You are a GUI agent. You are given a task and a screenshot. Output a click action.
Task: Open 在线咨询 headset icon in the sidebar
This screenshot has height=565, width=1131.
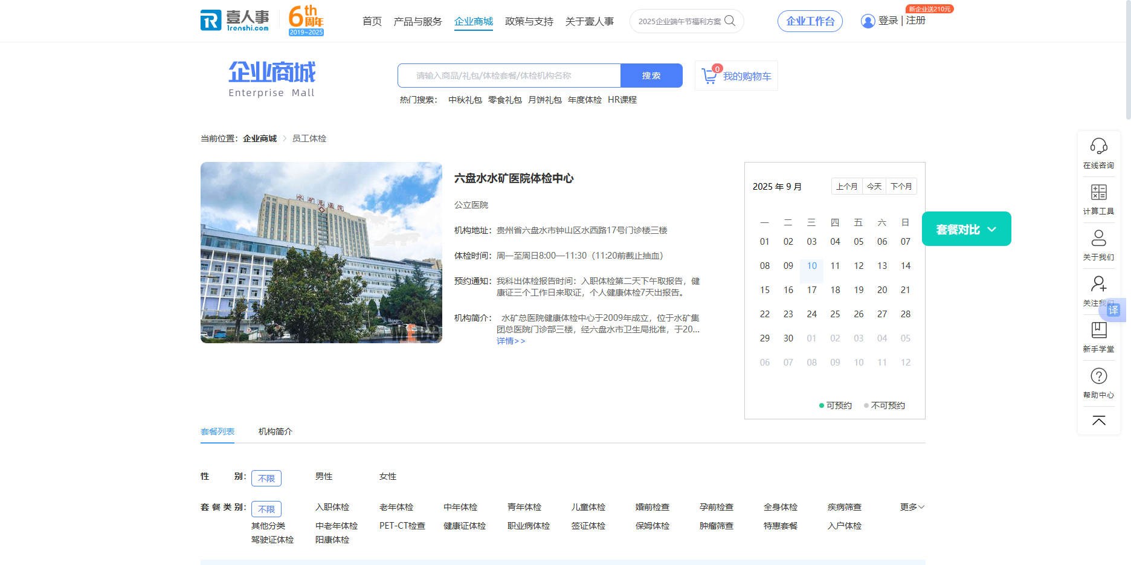pyautogui.click(x=1098, y=146)
